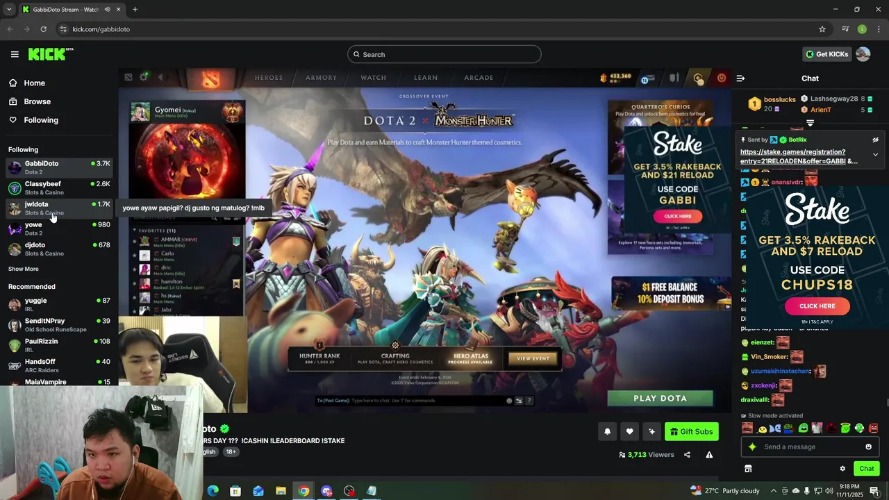Viewport: 889px width, 500px height.
Task: Open chat settings gear icon
Action: [842, 469]
